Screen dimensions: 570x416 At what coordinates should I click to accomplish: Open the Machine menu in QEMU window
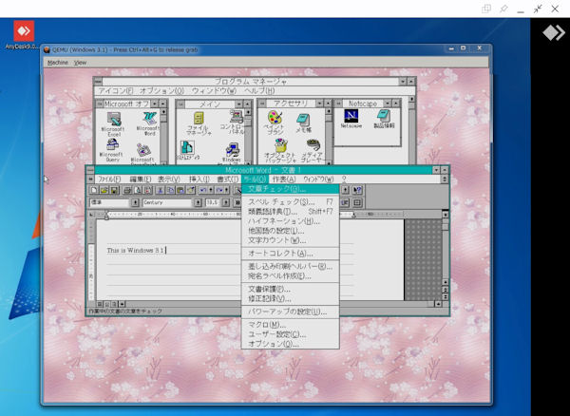(58, 63)
